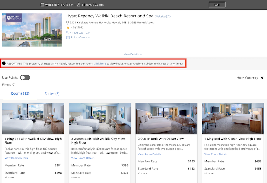
Task: Click the Points Calendar calendar icon
Action: [68, 37]
